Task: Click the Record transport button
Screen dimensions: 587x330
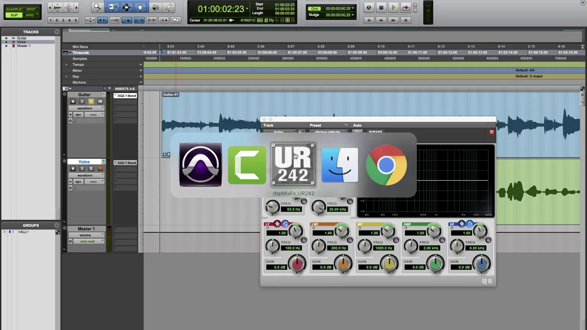Action: click(405, 7)
